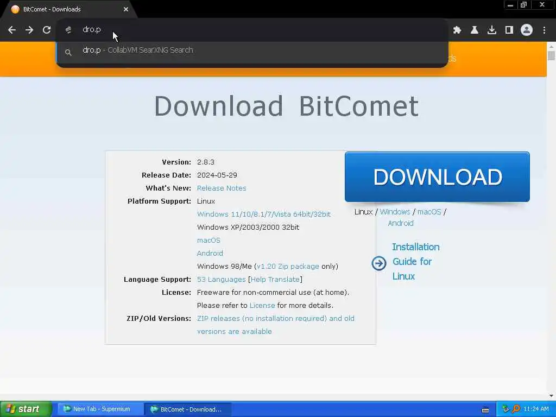This screenshot has height=417, width=556.
Task: Open the License link in details
Action: pos(262,305)
